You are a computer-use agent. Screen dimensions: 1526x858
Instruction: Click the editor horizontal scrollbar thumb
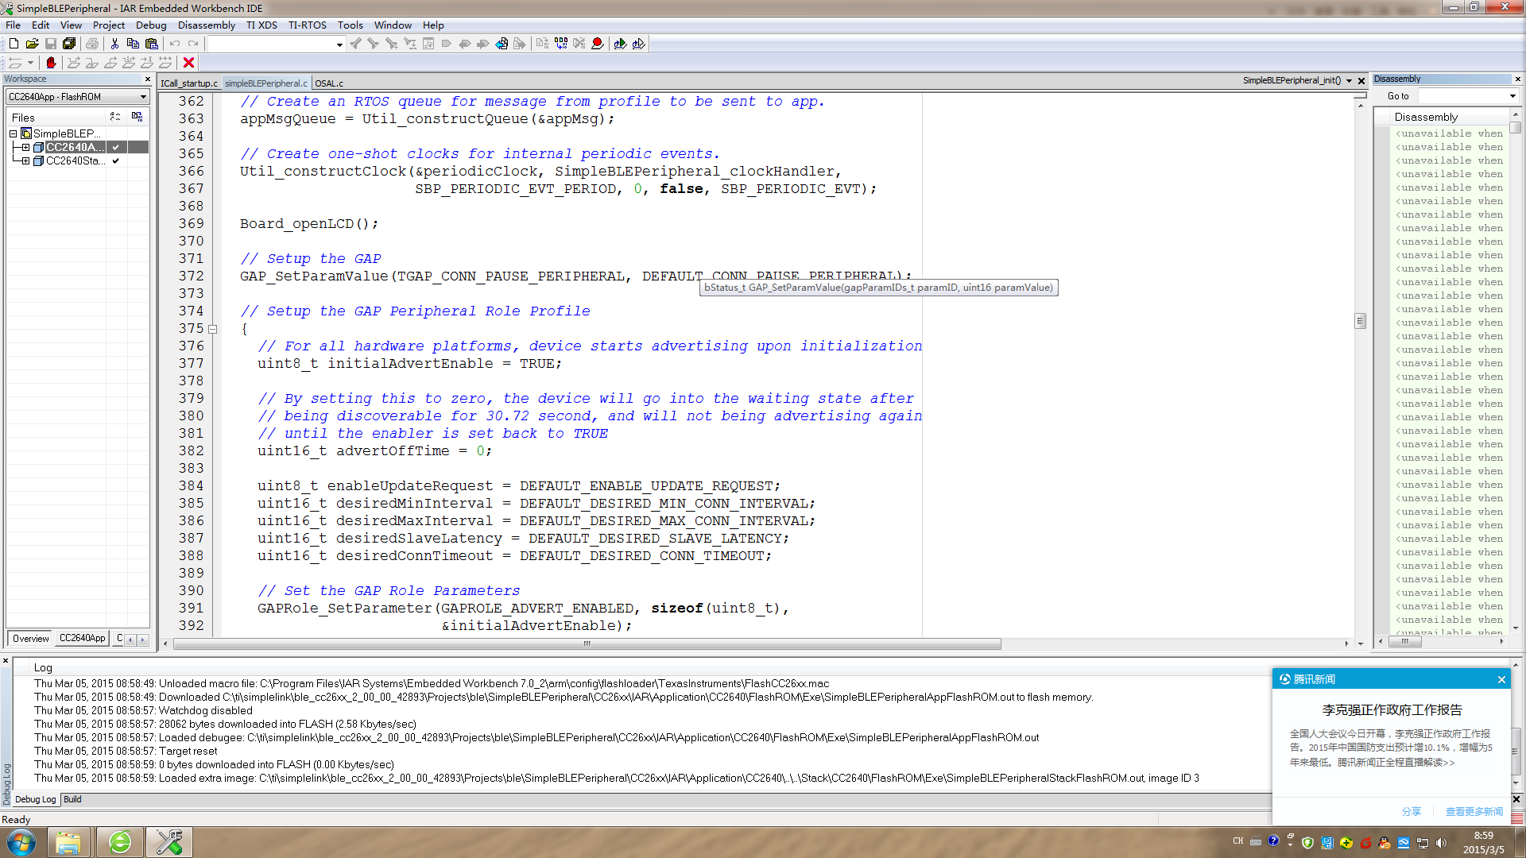[x=587, y=643]
